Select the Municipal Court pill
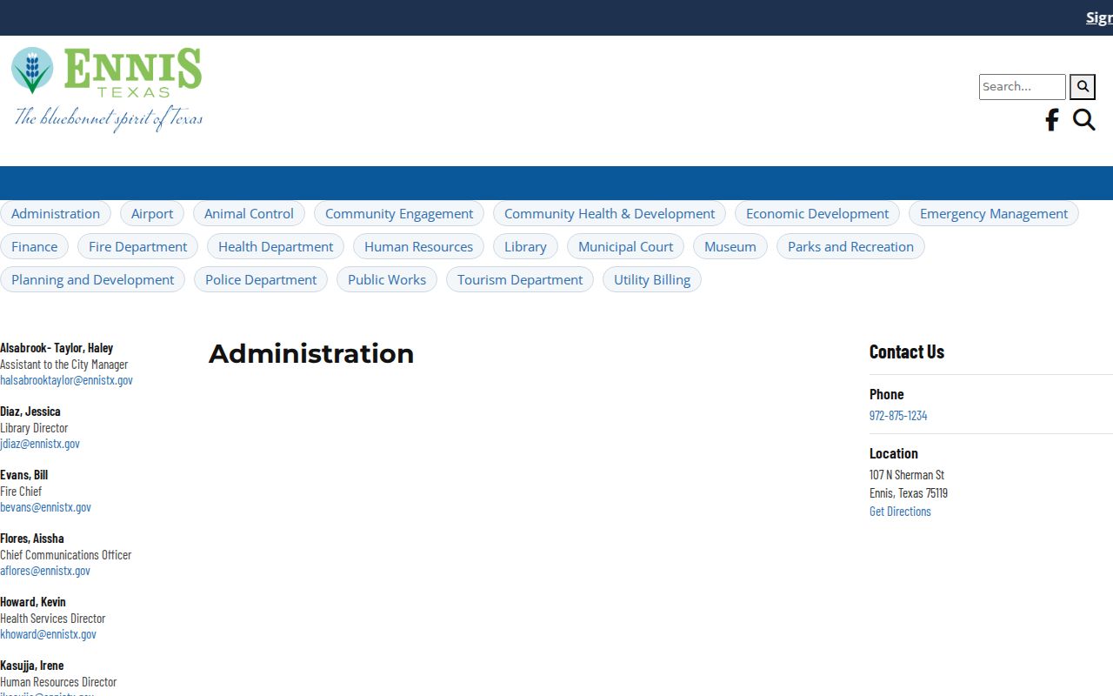Viewport: 1113px width, 696px height. [x=625, y=247]
